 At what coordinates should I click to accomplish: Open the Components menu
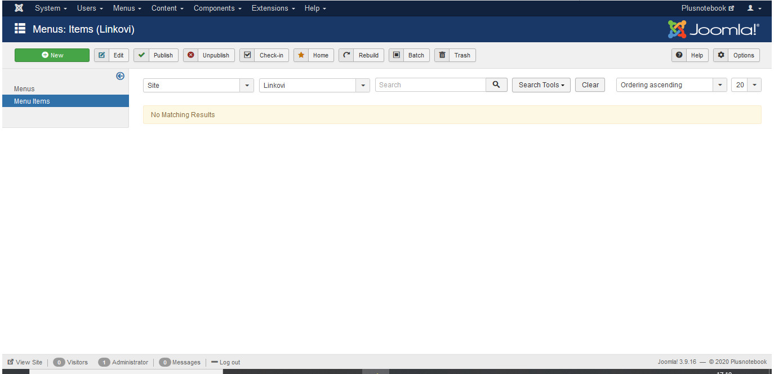[217, 8]
